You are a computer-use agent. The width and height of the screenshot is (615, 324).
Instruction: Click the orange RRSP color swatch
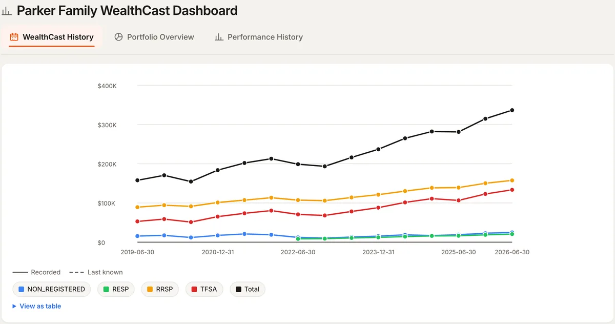[150, 289]
